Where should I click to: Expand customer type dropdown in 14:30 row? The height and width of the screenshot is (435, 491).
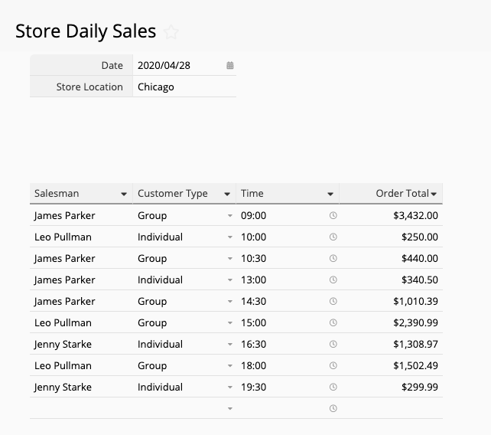[230, 302]
